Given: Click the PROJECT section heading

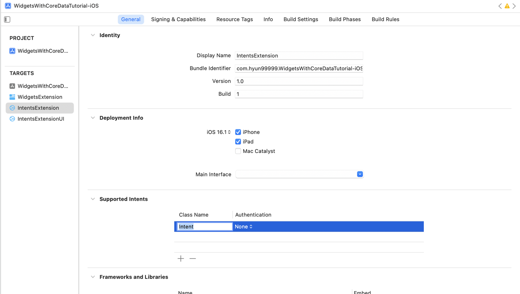Looking at the screenshot, I should (x=22, y=38).
